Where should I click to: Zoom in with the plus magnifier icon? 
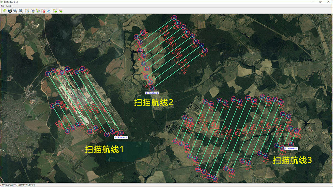pos(15,11)
